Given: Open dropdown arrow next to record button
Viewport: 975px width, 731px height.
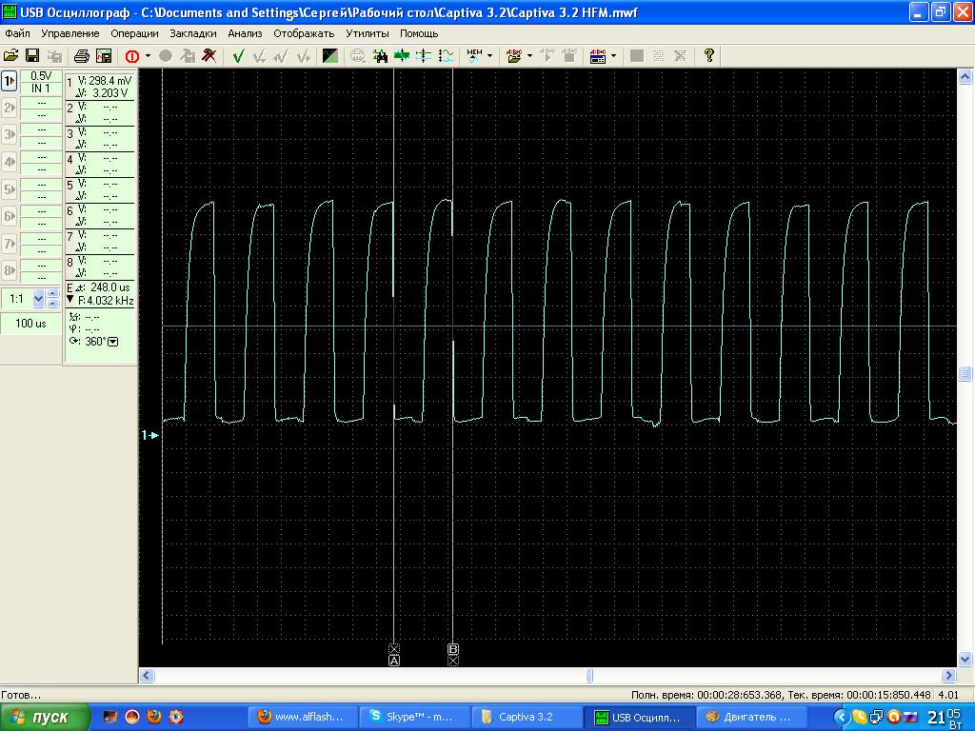Looking at the screenshot, I should pyautogui.click(x=148, y=56).
